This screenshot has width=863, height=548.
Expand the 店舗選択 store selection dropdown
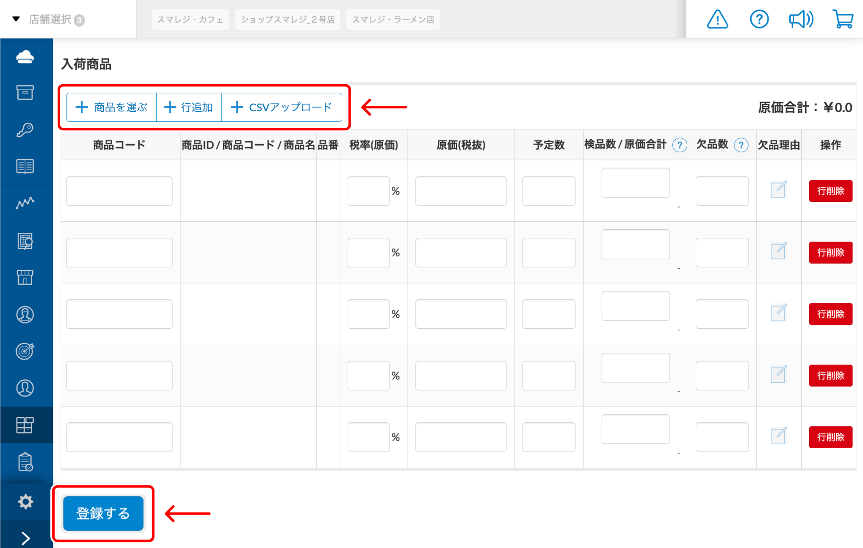click(49, 19)
